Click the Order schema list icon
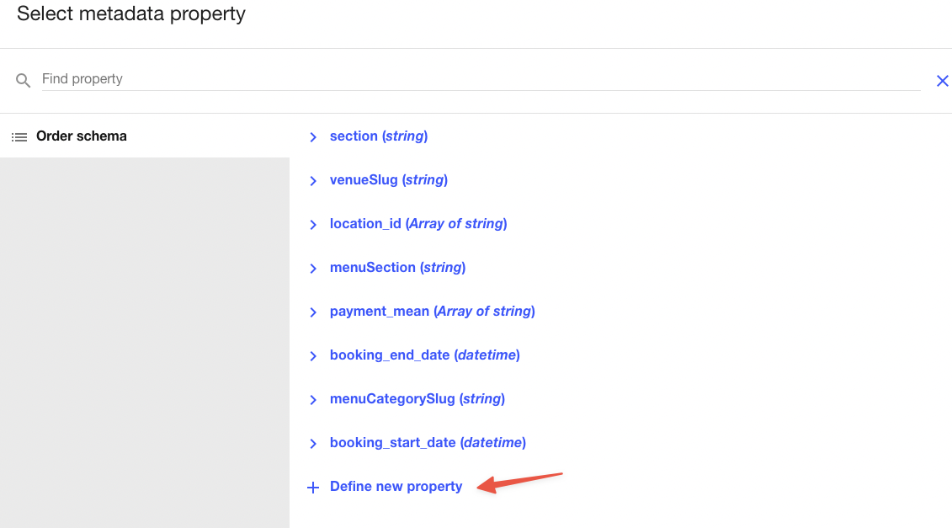 pos(19,136)
